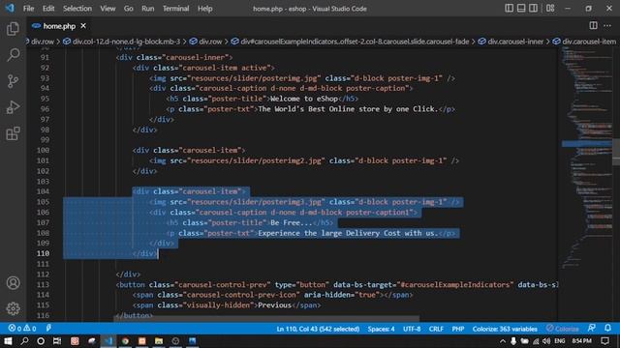Viewport: 620px width, 348px height.
Task: Open notifications bell in status bar
Action: click(607, 328)
